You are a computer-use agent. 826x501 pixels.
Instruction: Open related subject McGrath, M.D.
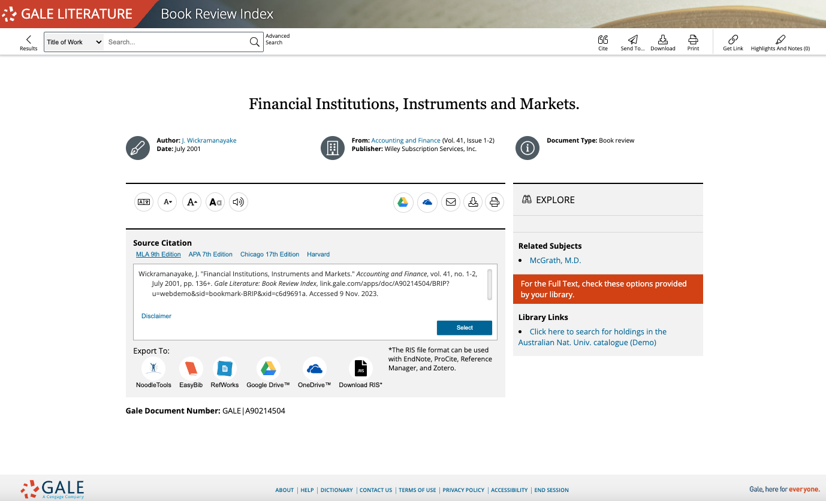coord(555,260)
